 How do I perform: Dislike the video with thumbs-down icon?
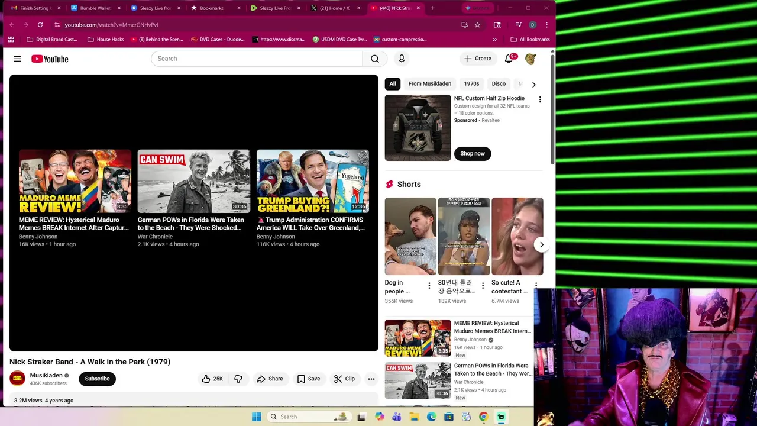pyautogui.click(x=238, y=379)
